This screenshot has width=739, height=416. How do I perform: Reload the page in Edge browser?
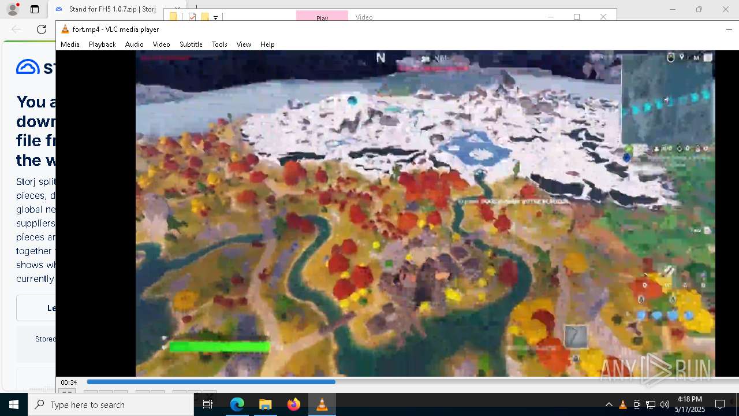pyautogui.click(x=42, y=29)
